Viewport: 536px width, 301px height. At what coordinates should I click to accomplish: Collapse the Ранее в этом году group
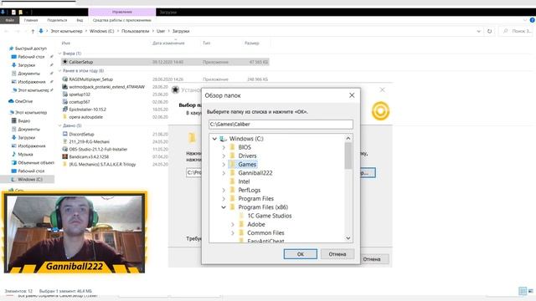[x=59, y=70]
